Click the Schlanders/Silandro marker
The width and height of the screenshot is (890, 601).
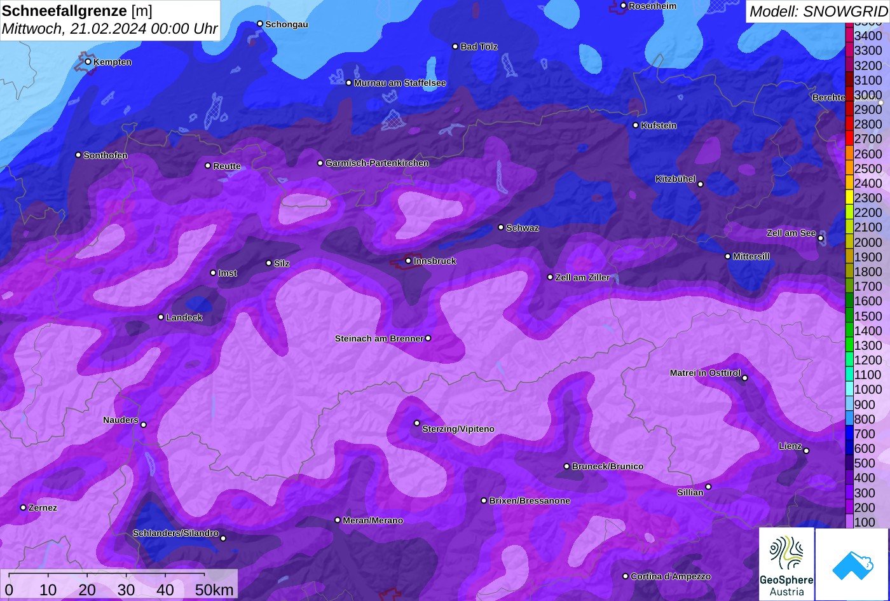click(x=223, y=538)
